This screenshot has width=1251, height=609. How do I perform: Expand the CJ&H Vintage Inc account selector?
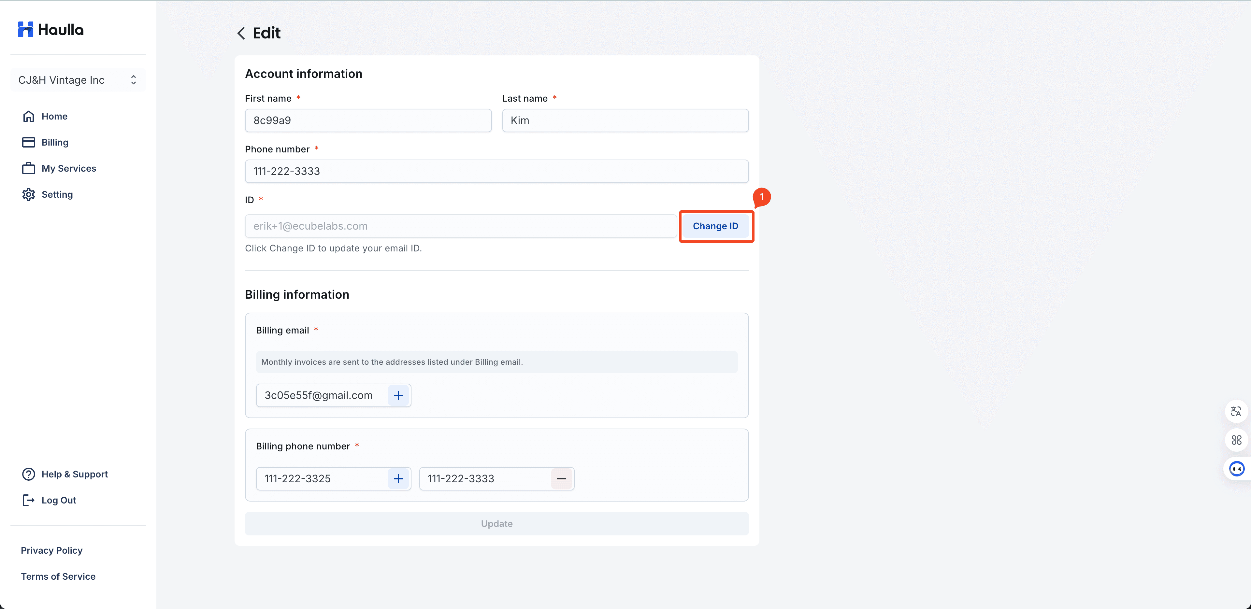tap(78, 80)
